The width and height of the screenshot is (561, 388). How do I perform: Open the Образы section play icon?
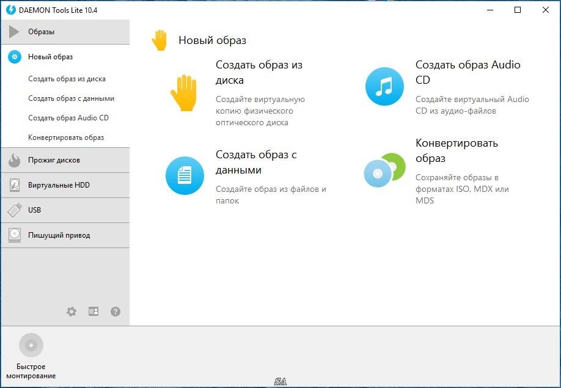(14, 32)
